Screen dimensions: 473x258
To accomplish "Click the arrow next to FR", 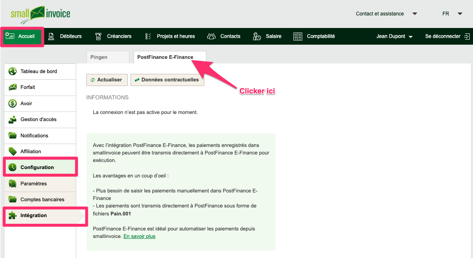I will (x=460, y=14).
